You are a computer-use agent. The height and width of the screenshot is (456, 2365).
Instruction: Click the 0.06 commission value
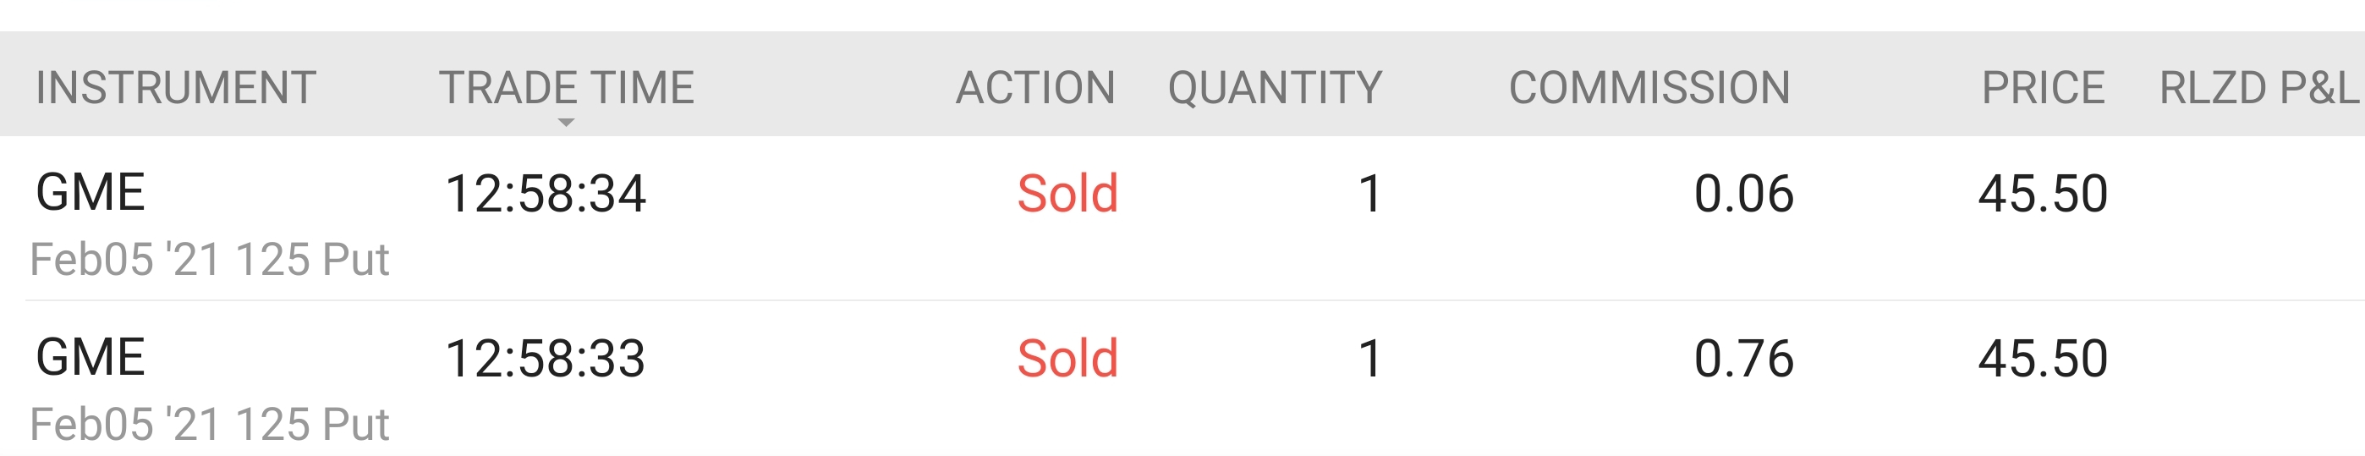pyautogui.click(x=1743, y=195)
